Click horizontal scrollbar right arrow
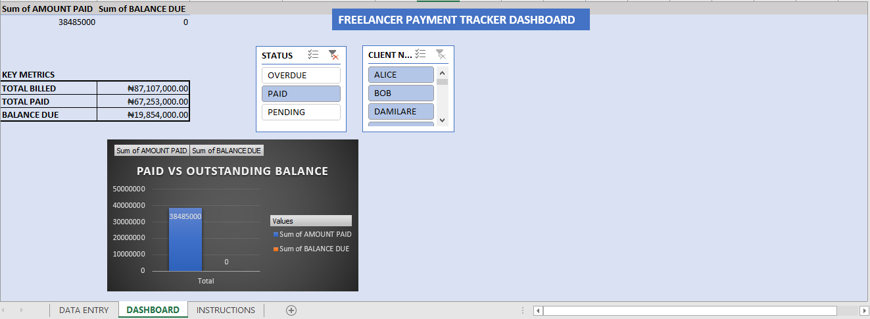The width and height of the screenshot is (870, 319). coord(864,310)
